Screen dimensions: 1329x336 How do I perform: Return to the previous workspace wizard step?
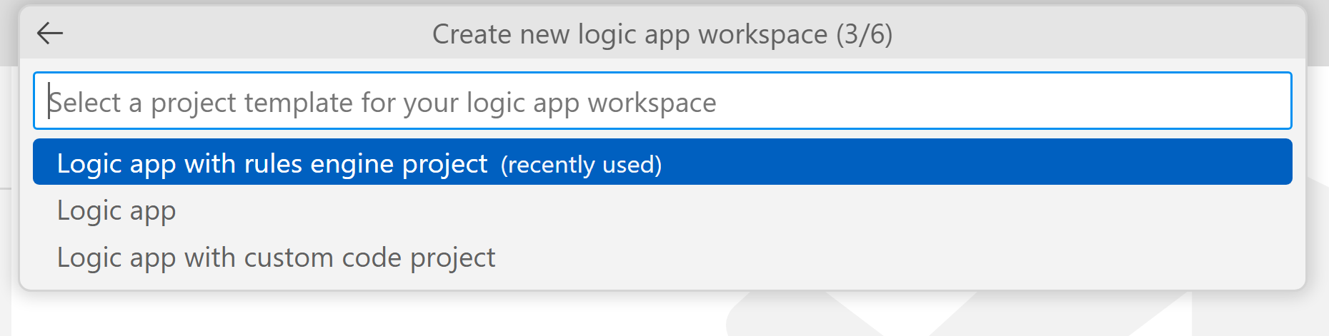coord(50,33)
